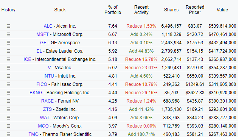239x137 pixels.
Task: Open the MSFT ticker link
Action: click(x=42, y=34)
